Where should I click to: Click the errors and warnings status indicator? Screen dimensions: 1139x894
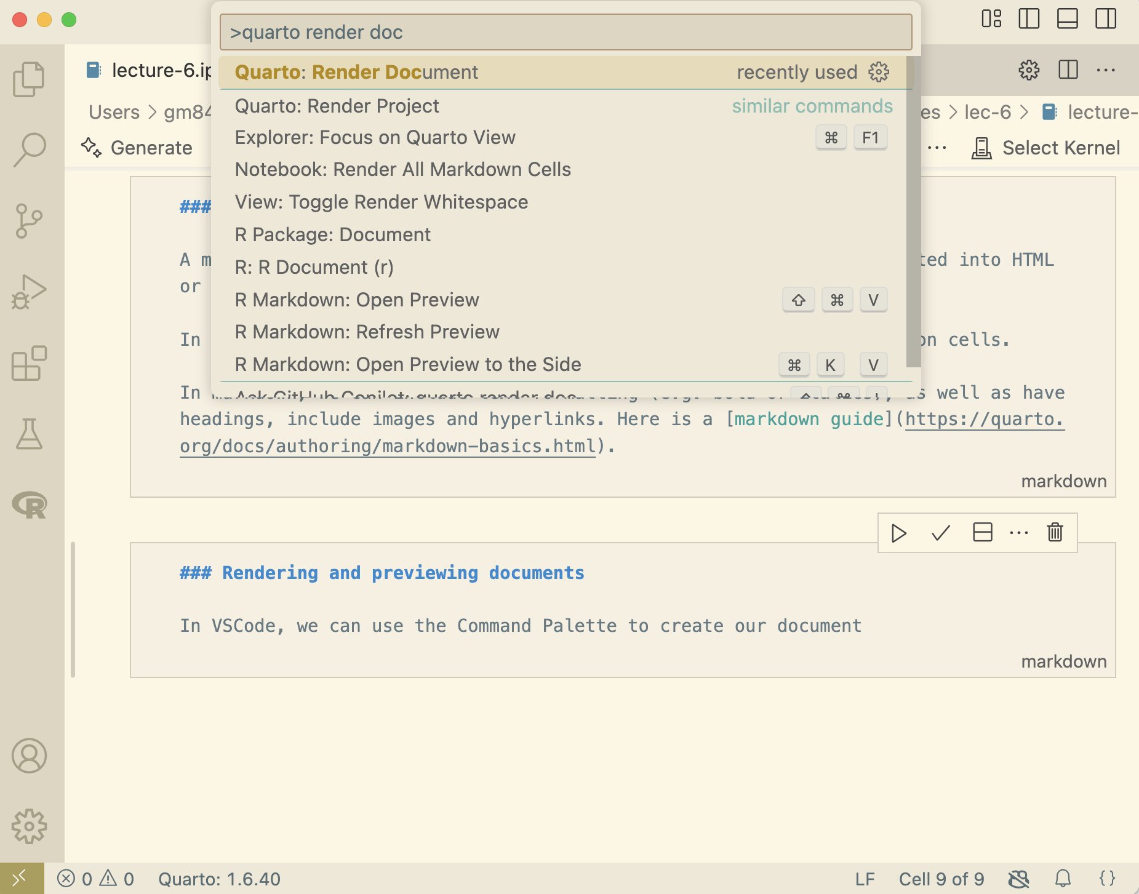pos(95,879)
